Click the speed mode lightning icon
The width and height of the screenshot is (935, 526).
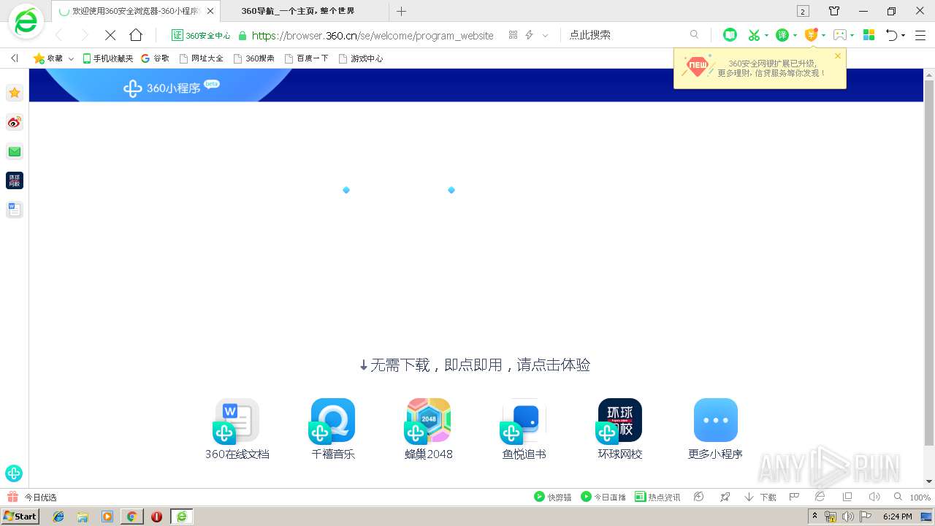[x=530, y=35]
